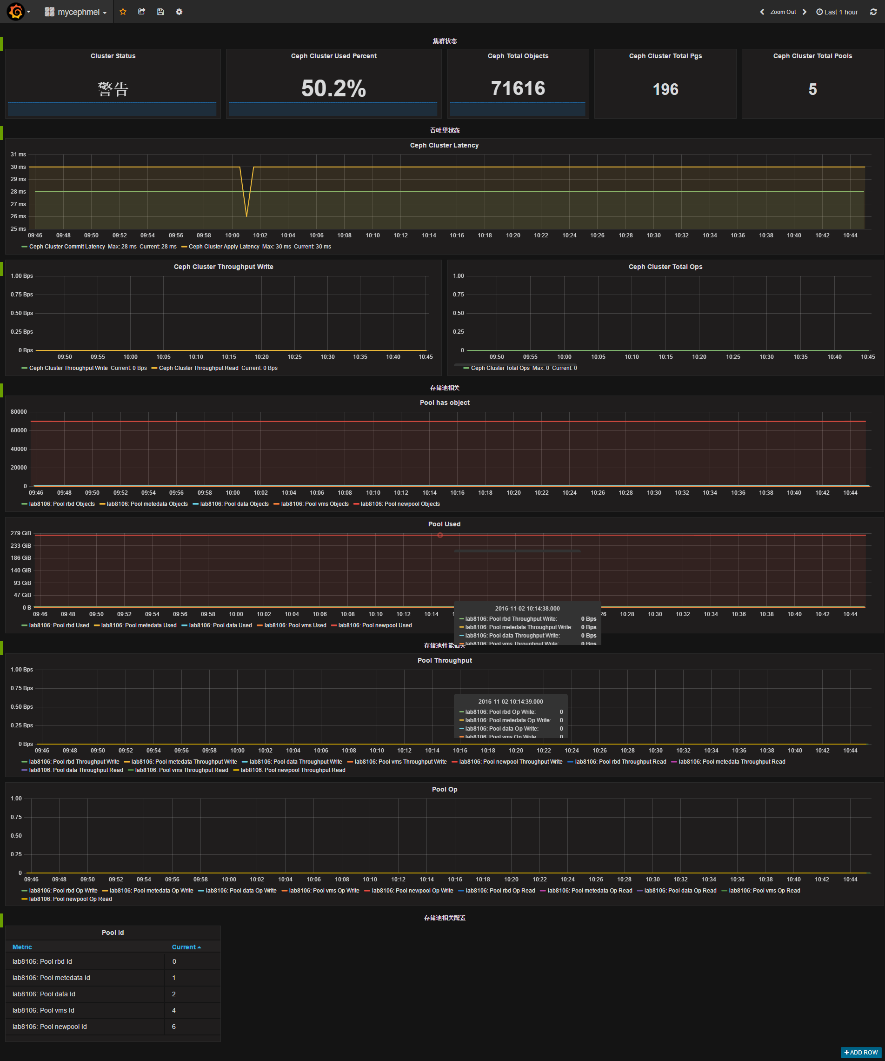This screenshot has width=885, height=1061.
Task: Open the Ceph Cluster Total Pools panel menu
Action: [812, 56]
